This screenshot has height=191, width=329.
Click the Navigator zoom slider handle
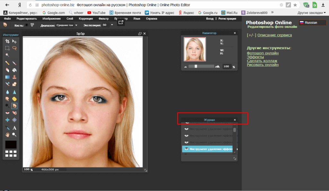[x=196, y=66]
